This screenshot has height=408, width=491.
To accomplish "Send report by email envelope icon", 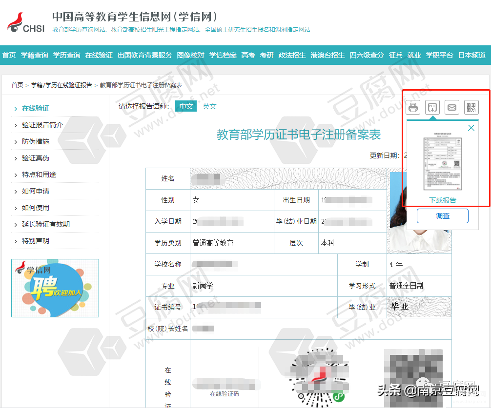I will tap(452, 108).
